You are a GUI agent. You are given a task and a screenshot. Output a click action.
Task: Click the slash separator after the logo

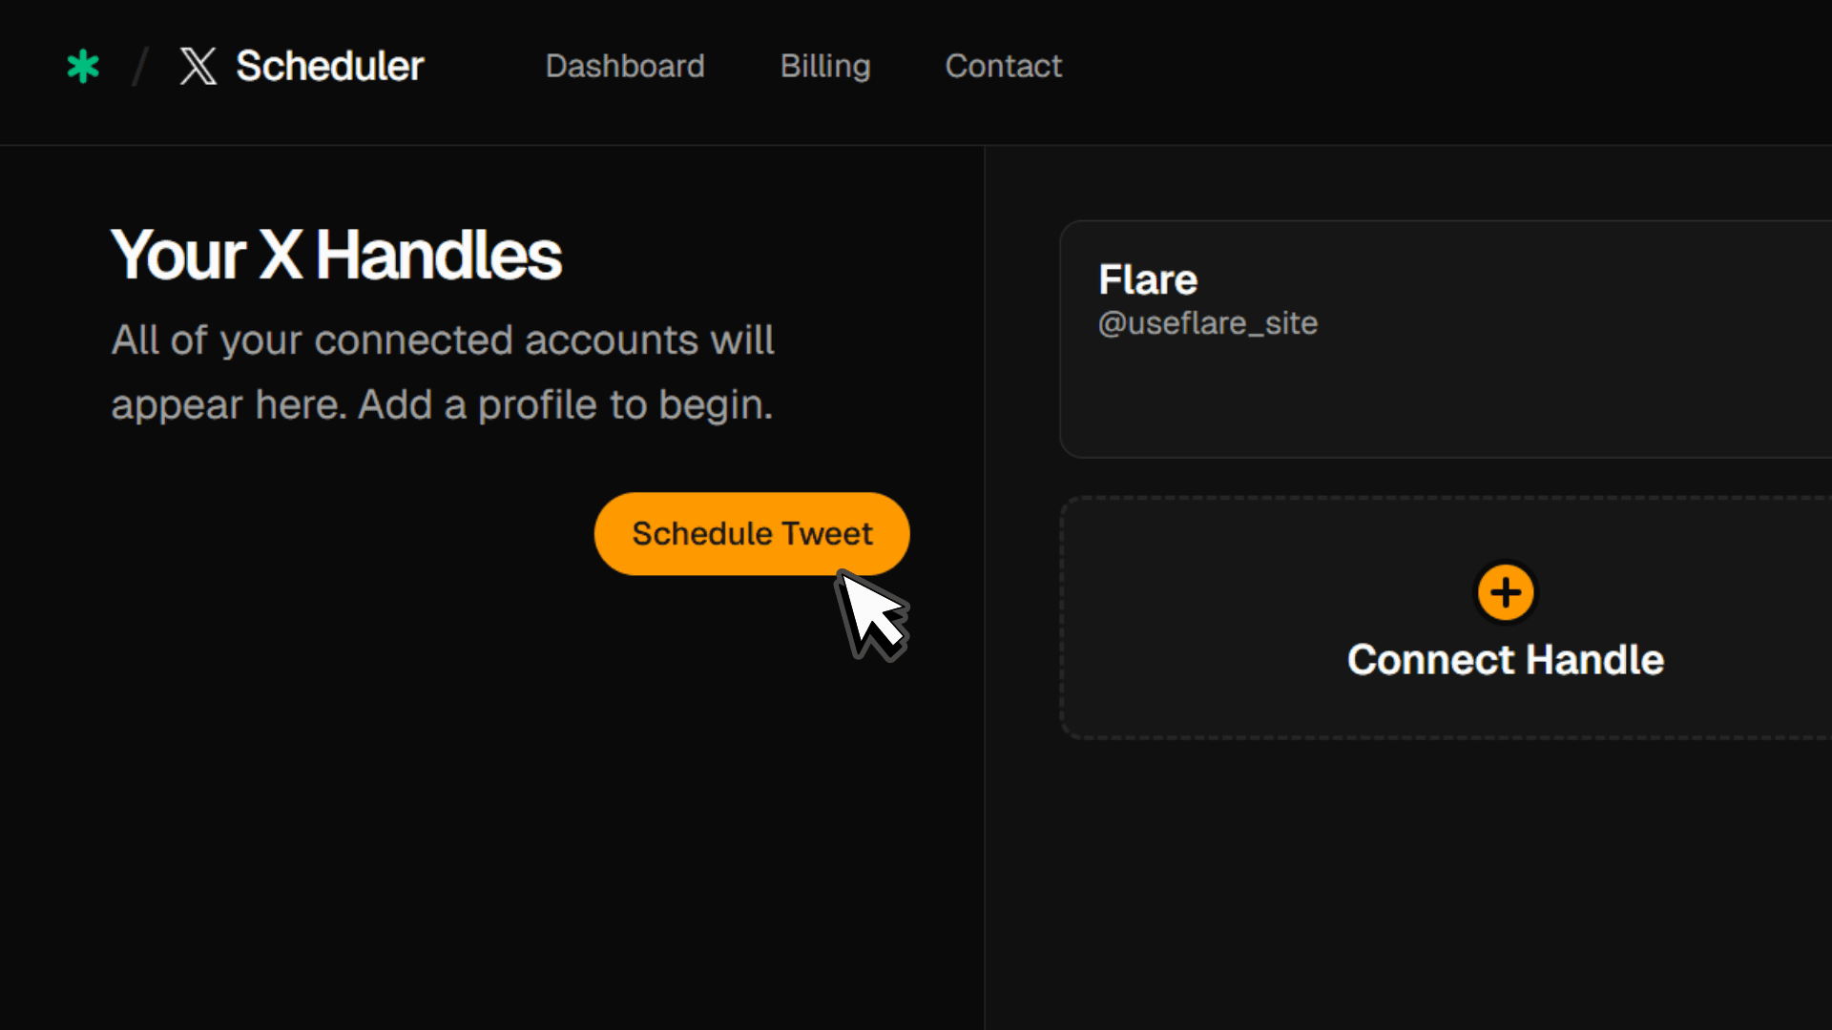(140, 67)
